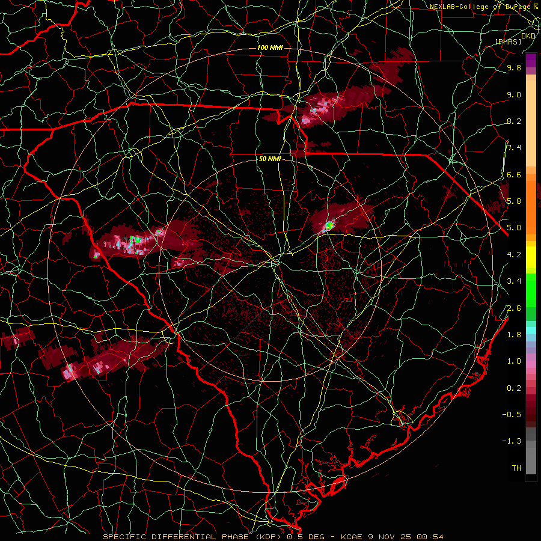Click the 0.2 scale value

pos(514,388)
